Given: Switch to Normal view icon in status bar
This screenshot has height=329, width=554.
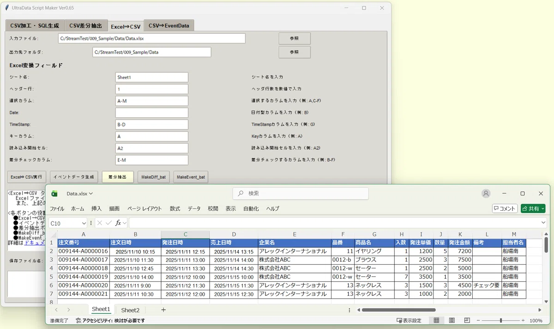Looking at the screenshot, I should (x=436, y=320).
